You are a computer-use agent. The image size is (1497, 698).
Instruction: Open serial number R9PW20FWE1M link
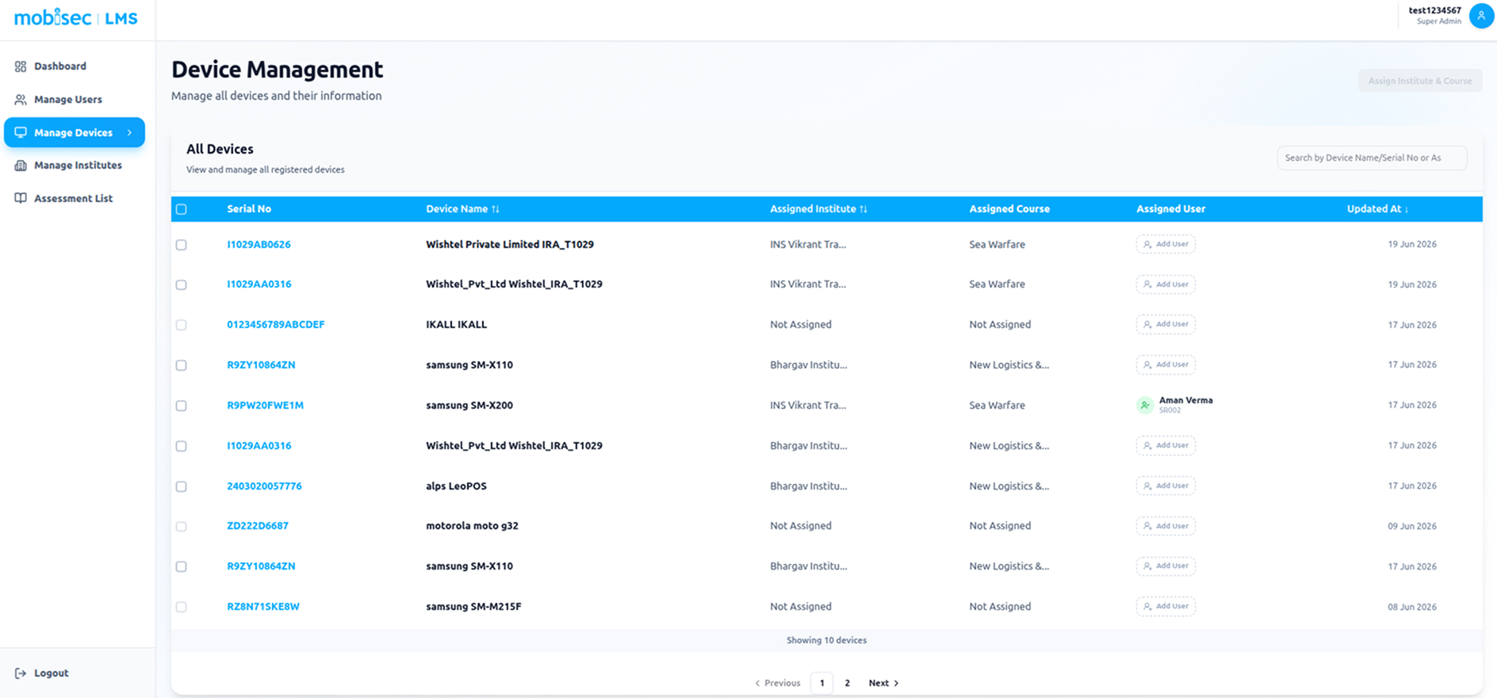[265, 405]
